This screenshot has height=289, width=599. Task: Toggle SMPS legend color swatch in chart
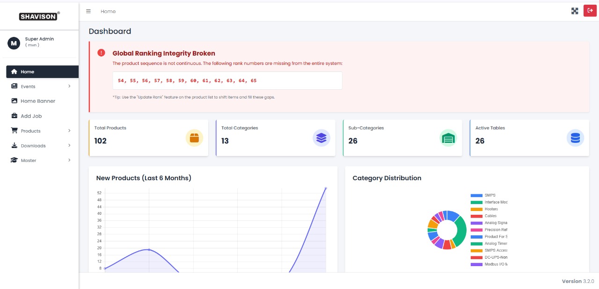coord(476,196)
